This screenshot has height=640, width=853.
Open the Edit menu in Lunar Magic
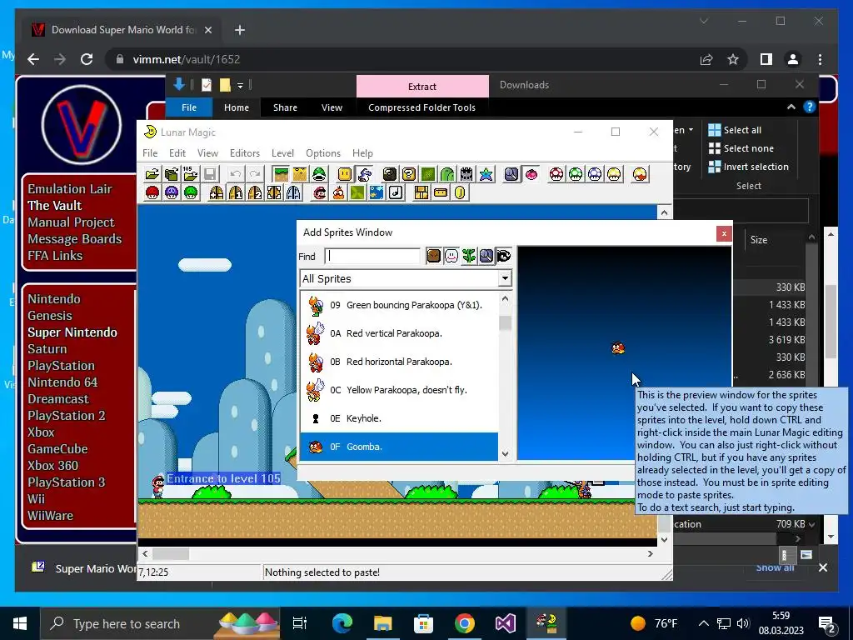click(x=177, y=153)
